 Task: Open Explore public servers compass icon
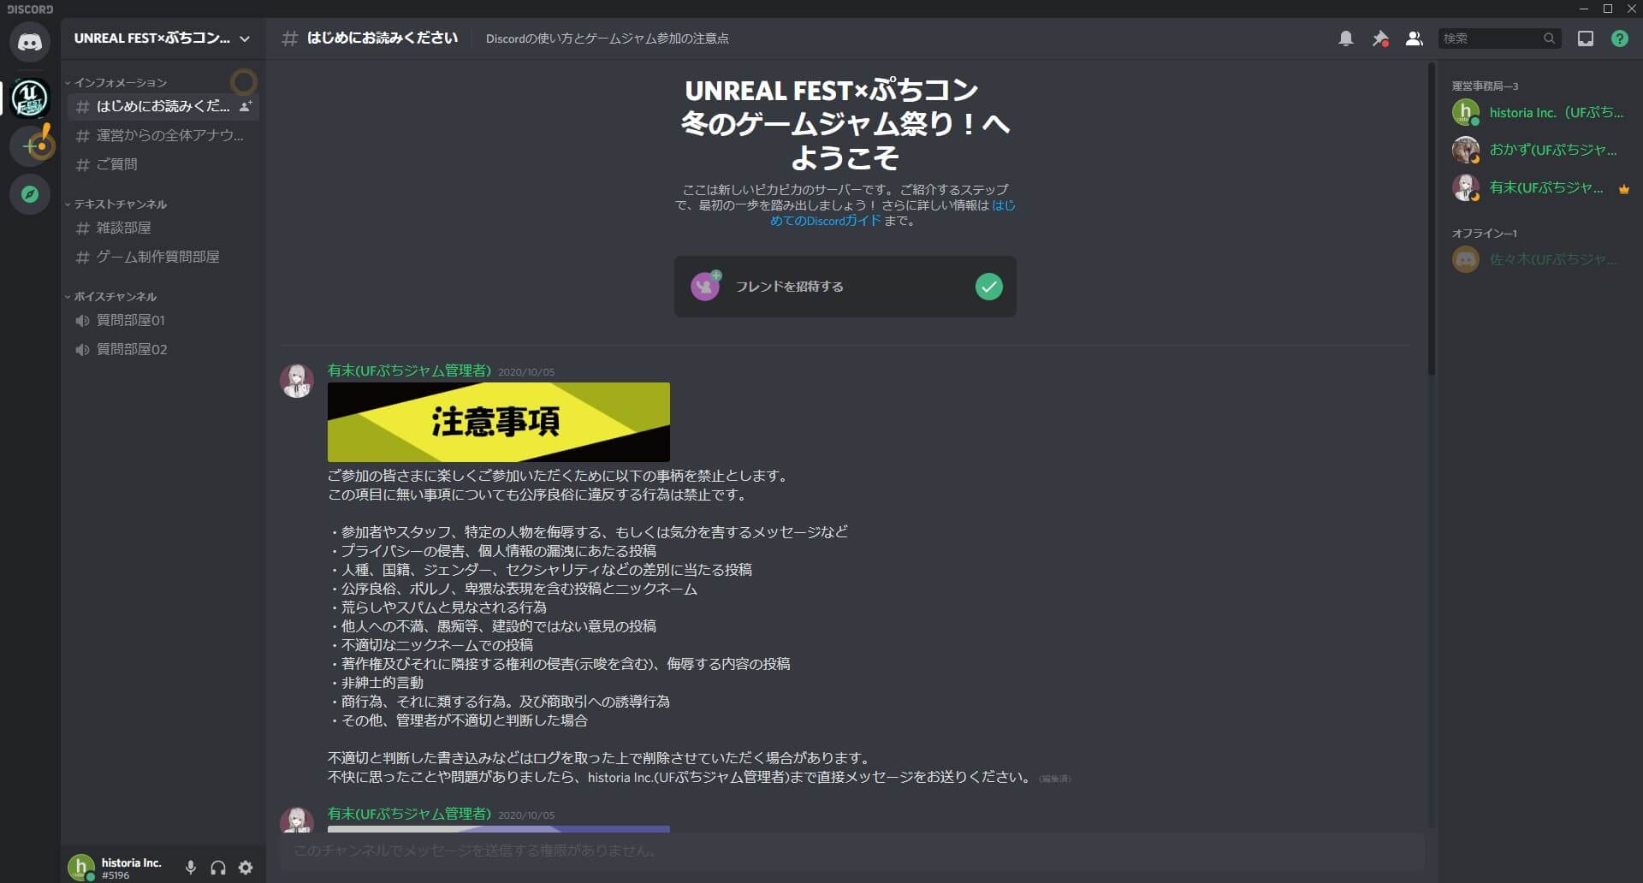30,194
